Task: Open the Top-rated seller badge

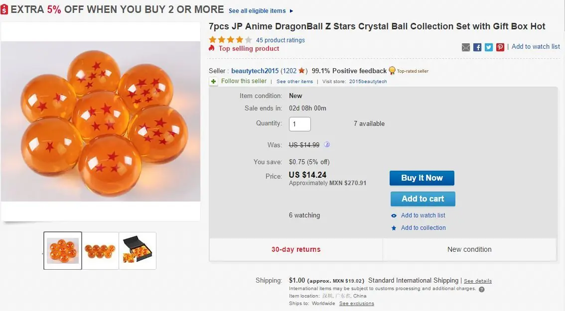Action: [392, 70]
